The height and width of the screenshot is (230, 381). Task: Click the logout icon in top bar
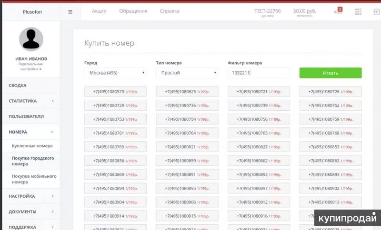pos(376,11)
